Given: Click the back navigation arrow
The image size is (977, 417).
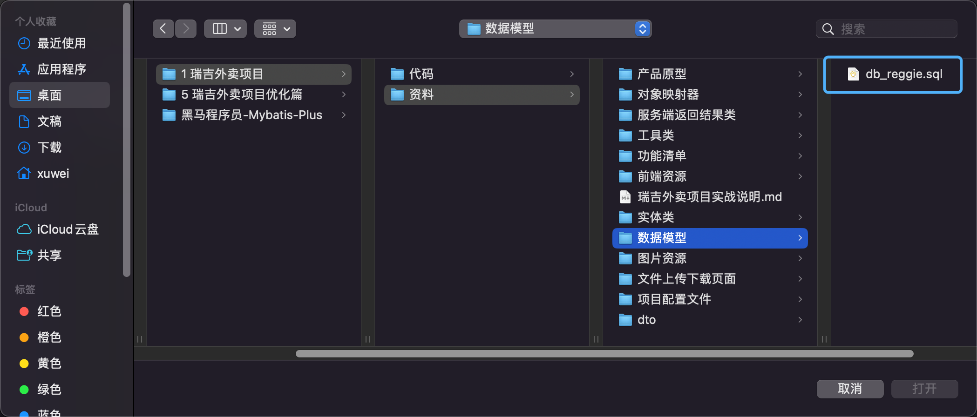Looking at the screenshot, I should pos(163,29).
